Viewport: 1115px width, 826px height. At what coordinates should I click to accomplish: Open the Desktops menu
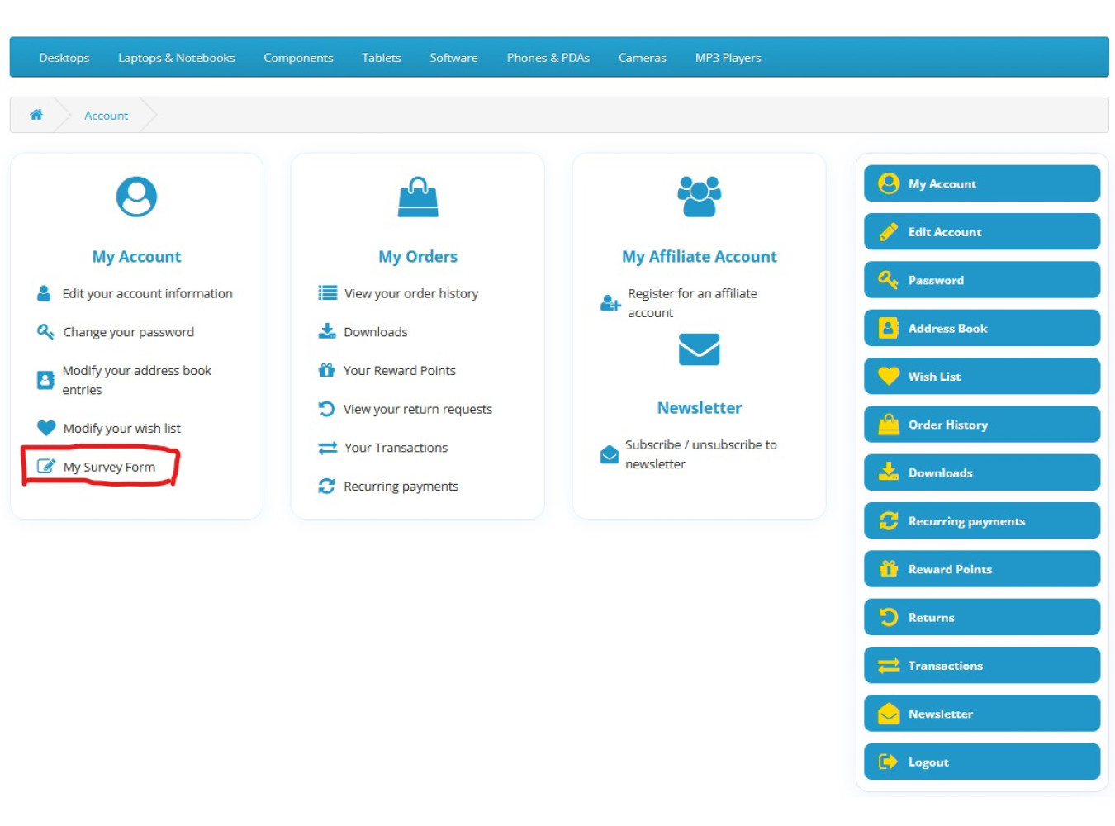pos(64,58)
